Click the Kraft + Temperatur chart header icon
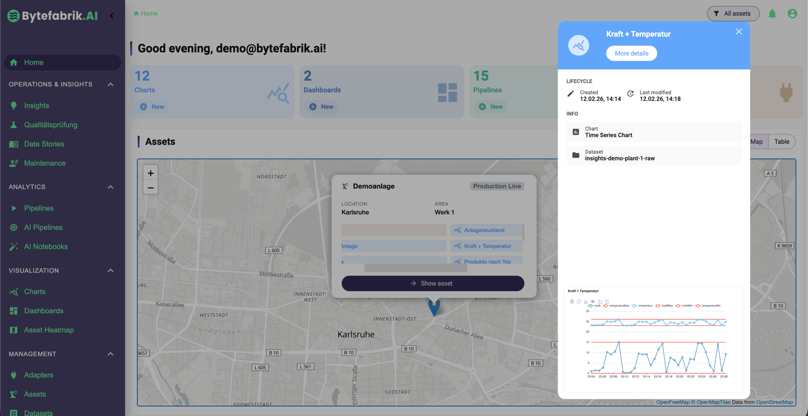This screenshot has height=416, width=808. (x=578, y=45)
